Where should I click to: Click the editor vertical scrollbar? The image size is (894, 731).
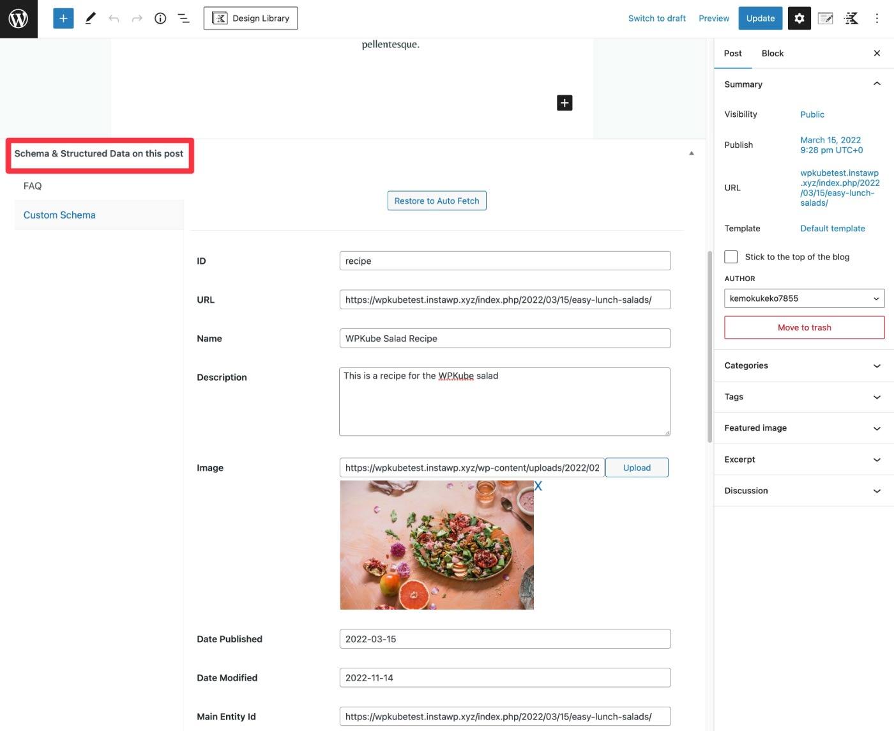709,346
